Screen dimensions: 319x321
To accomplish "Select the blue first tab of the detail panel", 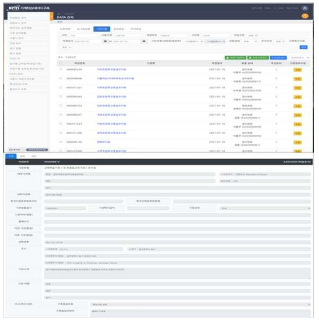I will 11,156.
